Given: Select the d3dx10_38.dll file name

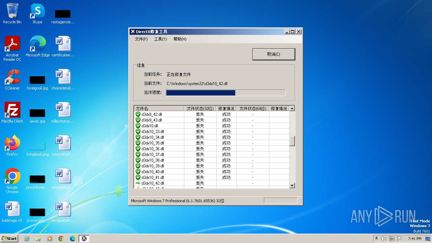Looking at the screenshot, I should 153,160.
